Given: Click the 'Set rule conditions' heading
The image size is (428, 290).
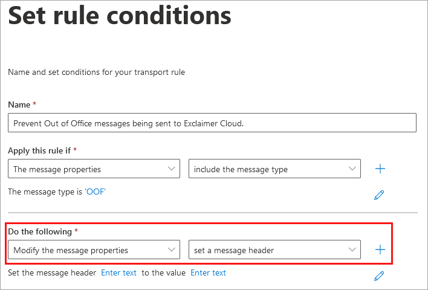Looking at the screenshot, I should [x=119, y=16].
